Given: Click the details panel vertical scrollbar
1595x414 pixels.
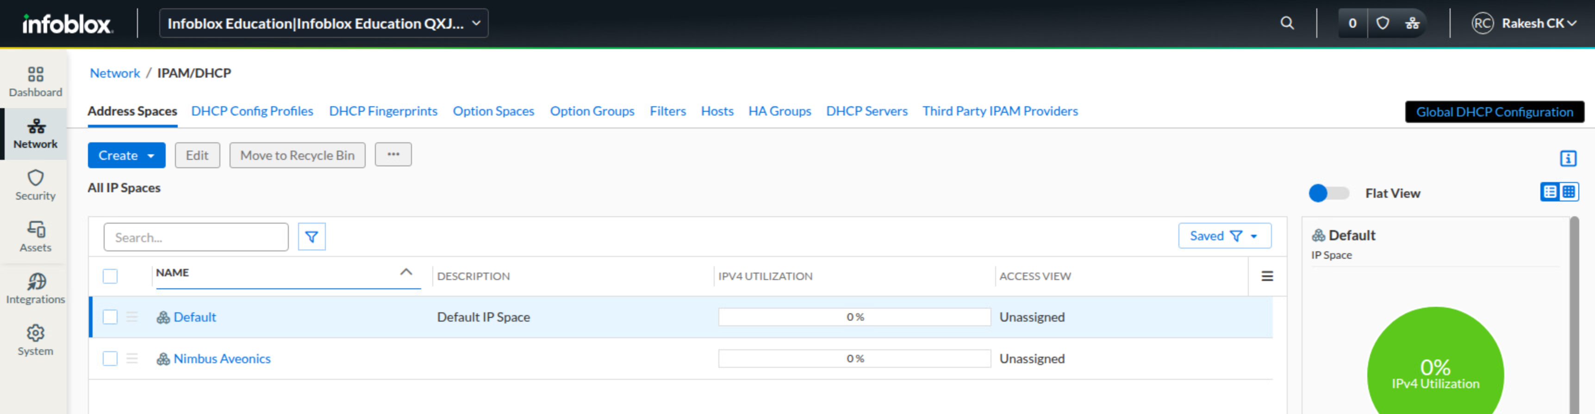Looking at the screenshot, I should [x=1575, y=315].
